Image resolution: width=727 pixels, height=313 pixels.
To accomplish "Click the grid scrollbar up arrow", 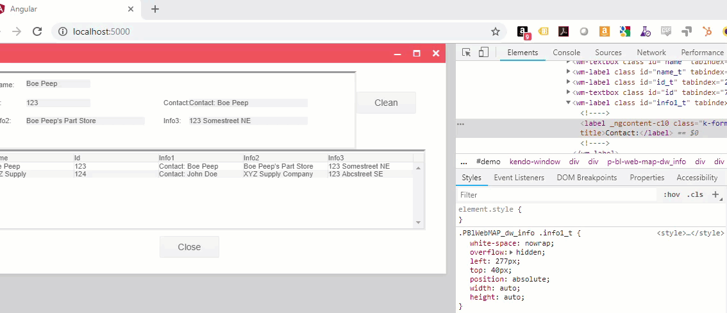I will tap(418, 168).
